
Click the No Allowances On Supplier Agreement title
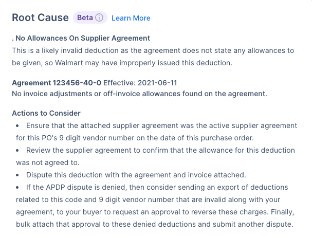click(81, 38)
